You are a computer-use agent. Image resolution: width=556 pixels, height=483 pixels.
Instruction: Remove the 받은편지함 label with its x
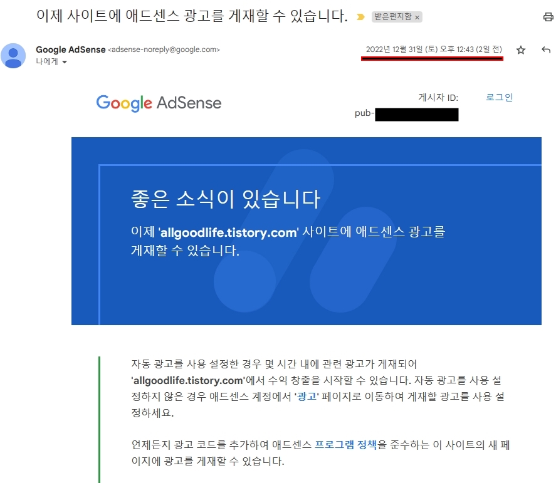coord(417,17)
